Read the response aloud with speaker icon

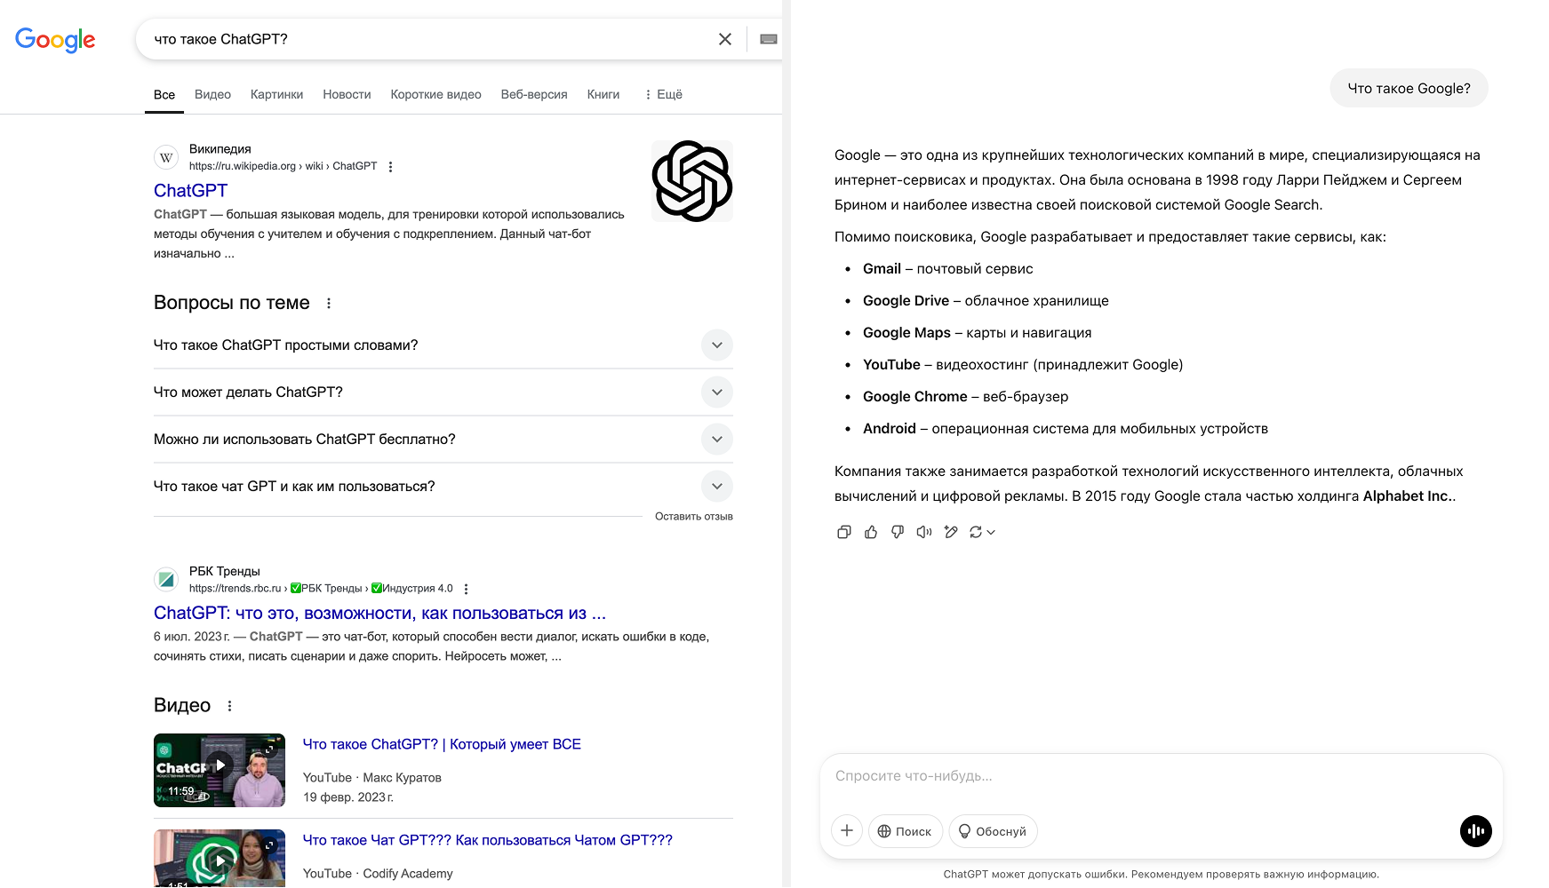pyautogui.click(x=924, y=532)
